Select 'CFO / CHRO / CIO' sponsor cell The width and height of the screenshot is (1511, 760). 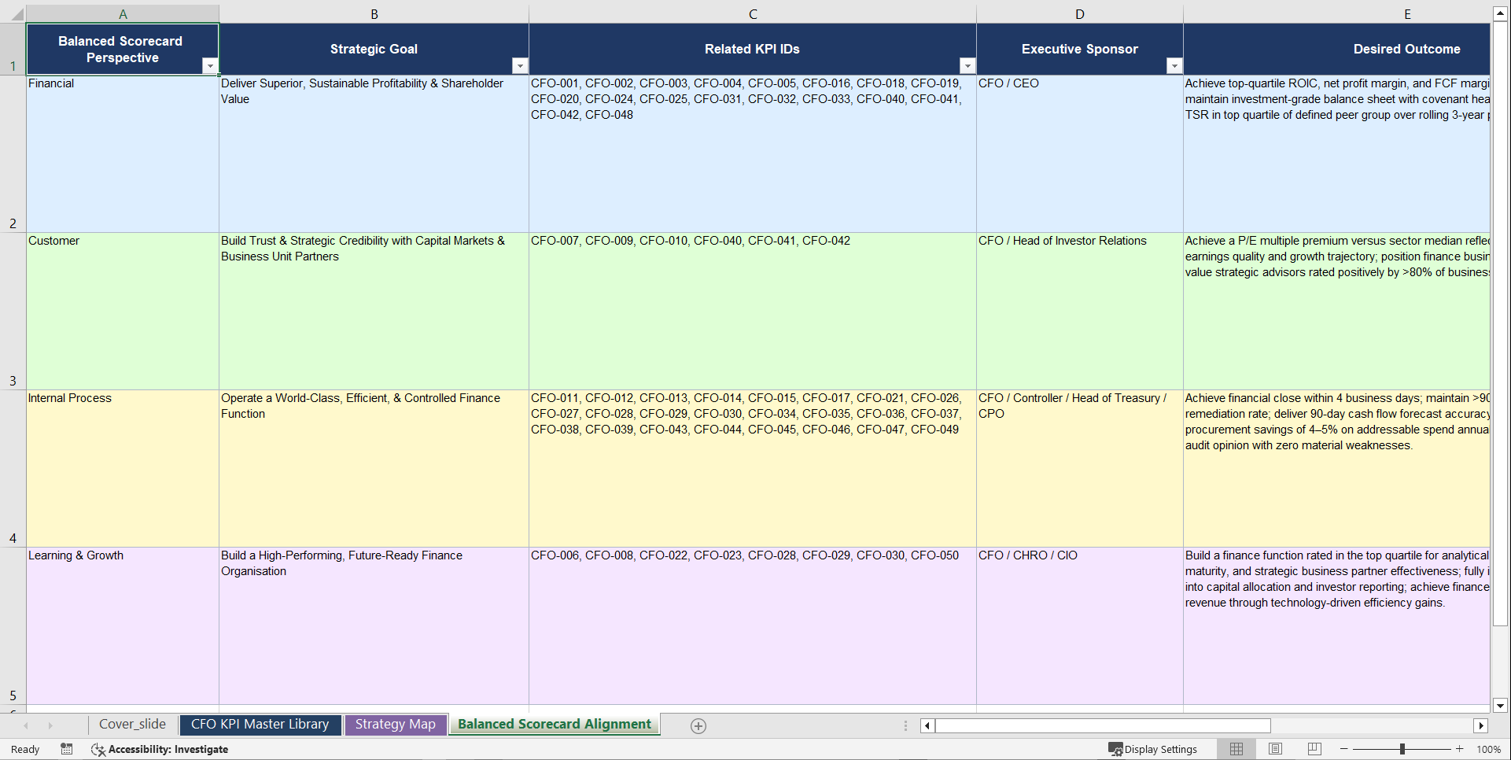[x=1080, y=625]
